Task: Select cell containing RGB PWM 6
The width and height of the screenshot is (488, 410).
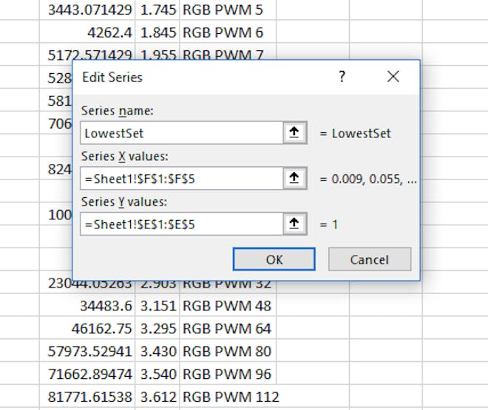Action: pyautogui.click(x=228, y=33)
